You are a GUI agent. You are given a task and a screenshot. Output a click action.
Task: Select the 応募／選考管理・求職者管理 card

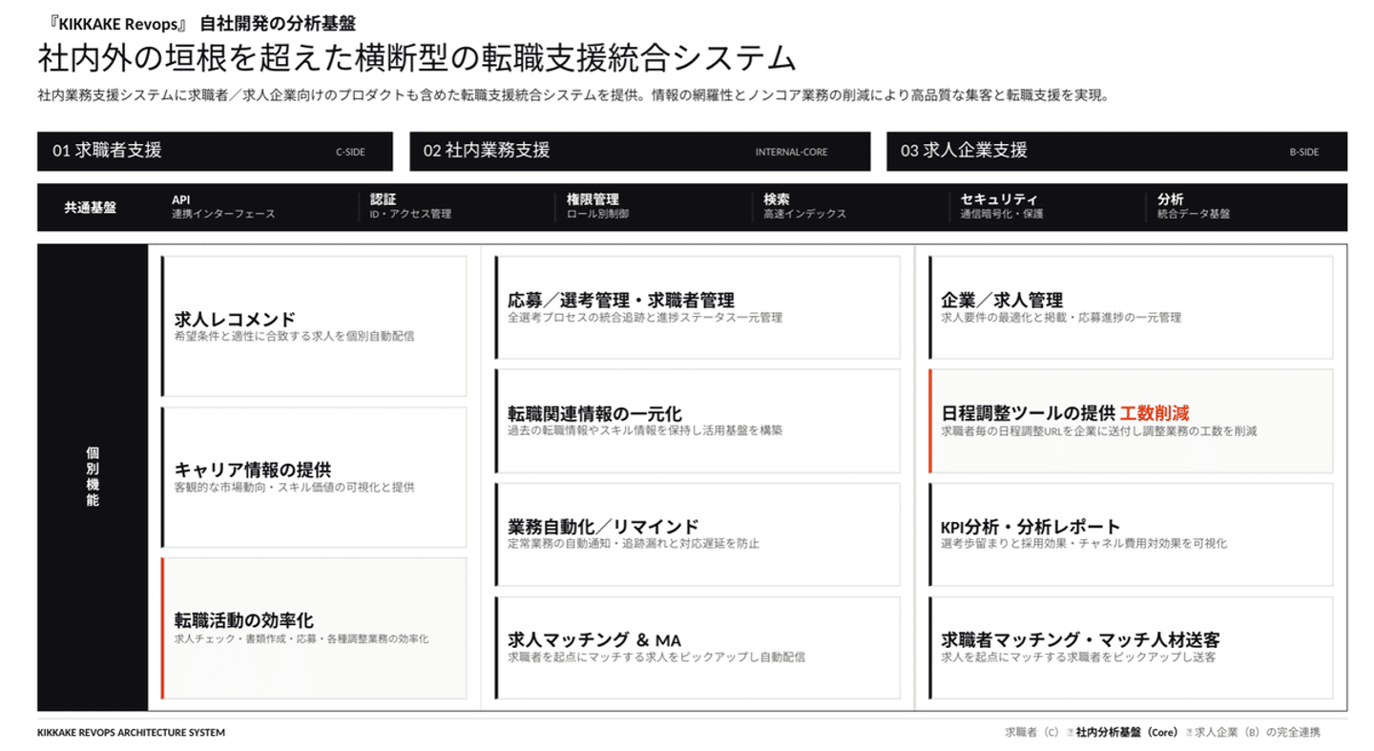point(697,307)
